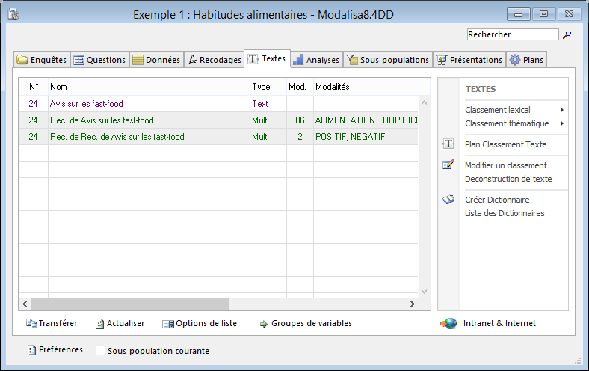
Task: Open Intranet & Internet globe icon
Action: [448, 324]
